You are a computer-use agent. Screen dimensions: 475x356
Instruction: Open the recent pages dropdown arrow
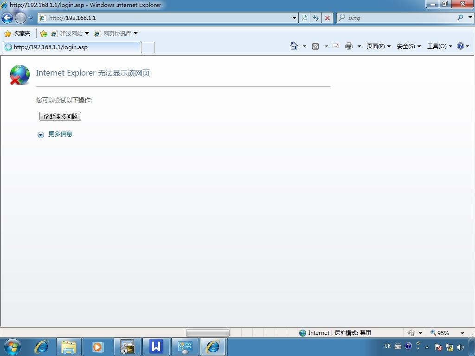31,18
